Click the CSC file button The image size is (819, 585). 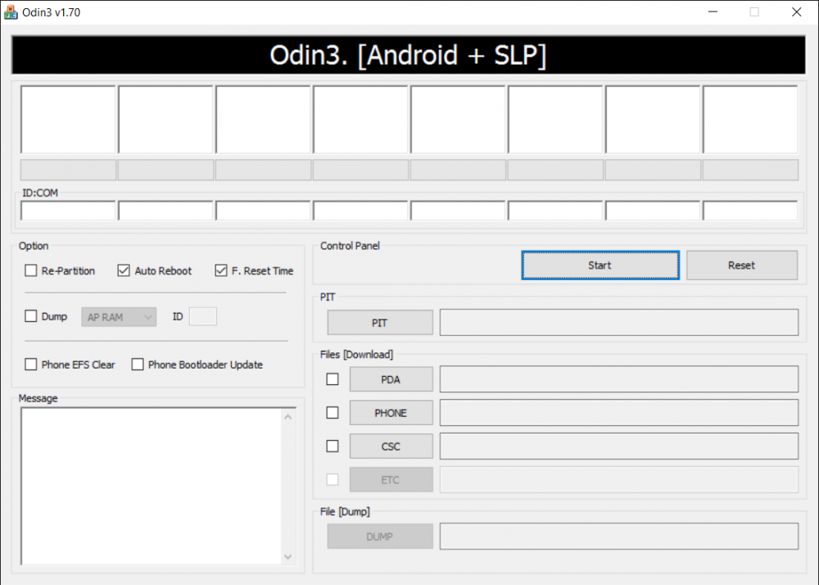tap(391, 447)
